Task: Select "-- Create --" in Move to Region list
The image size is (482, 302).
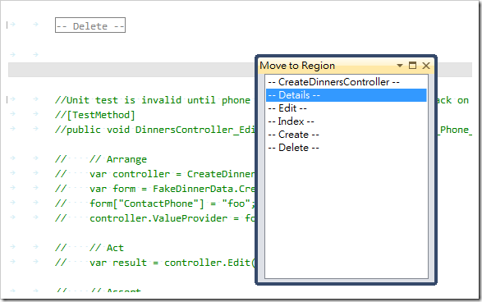Action: 347,135
